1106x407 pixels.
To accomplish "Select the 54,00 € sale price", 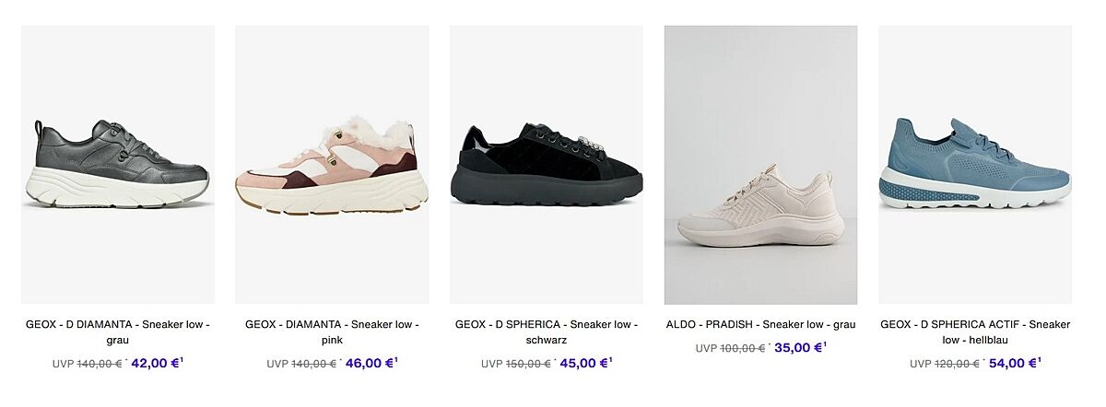I will point(1012,363).
